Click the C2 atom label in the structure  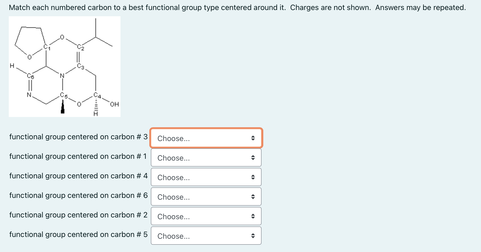click(80, 47)
